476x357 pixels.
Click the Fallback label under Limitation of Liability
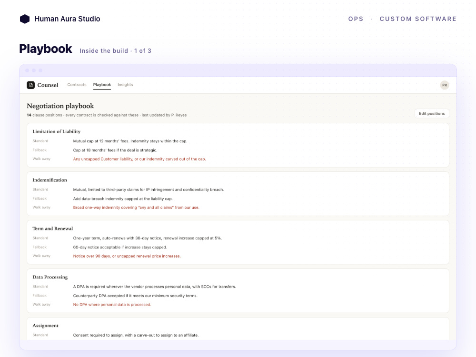40,150
